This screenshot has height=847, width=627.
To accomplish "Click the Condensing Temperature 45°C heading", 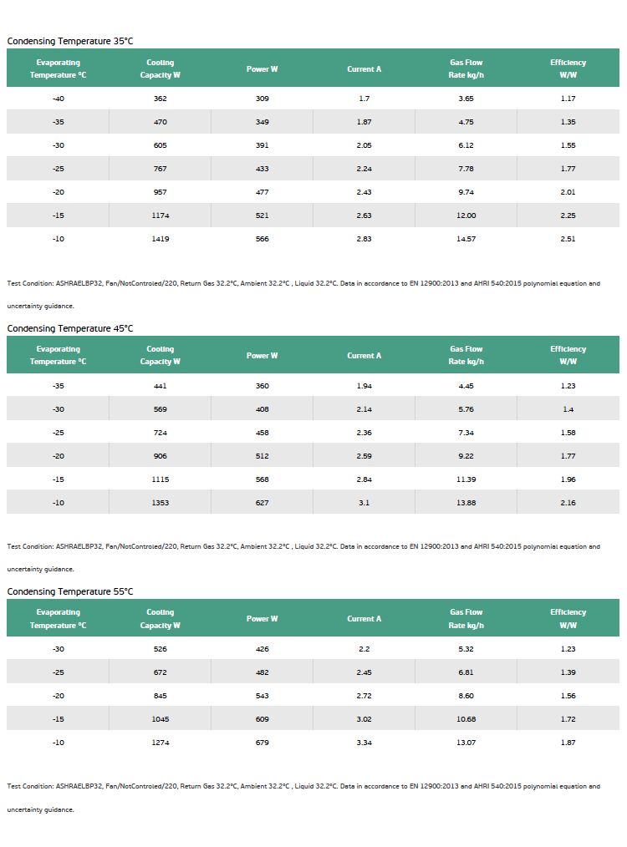I will 69,328.
